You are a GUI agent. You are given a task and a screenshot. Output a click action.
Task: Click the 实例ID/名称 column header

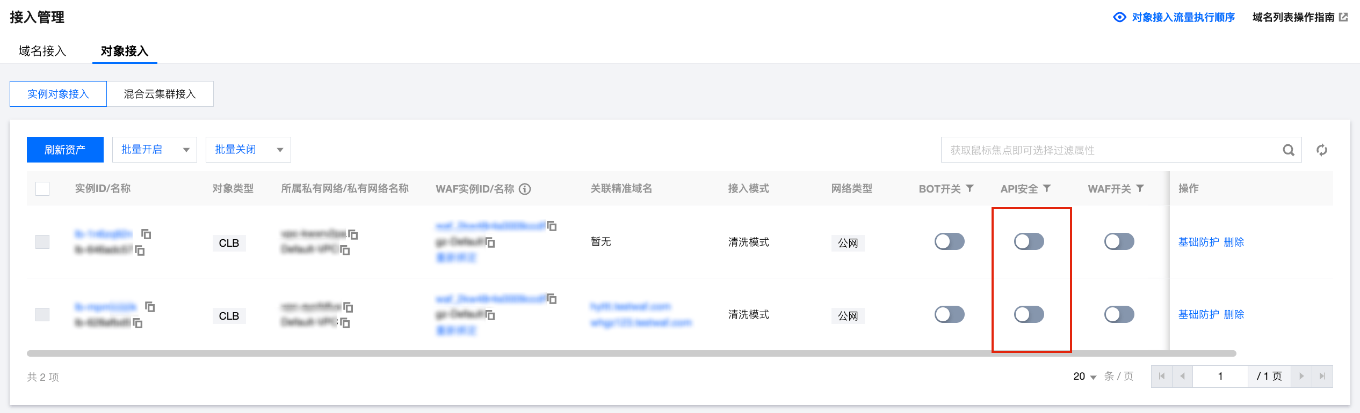point(103,188)
